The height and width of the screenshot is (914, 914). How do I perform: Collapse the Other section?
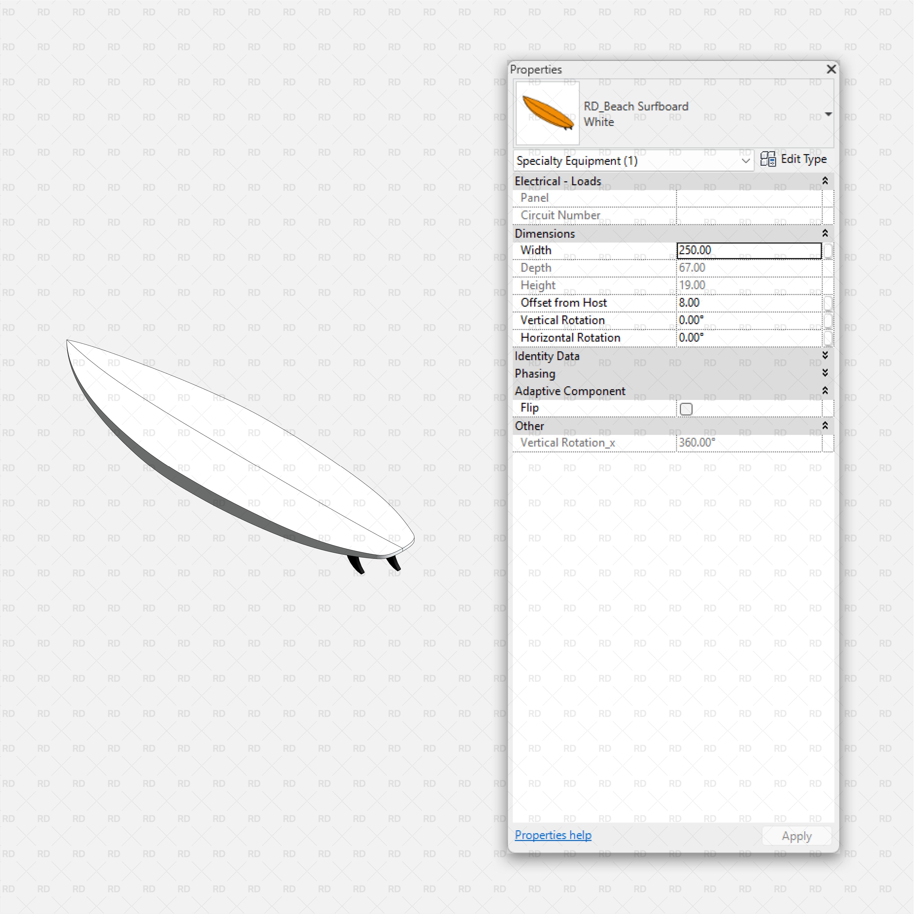pyautogui.click(x=825, y=425)
